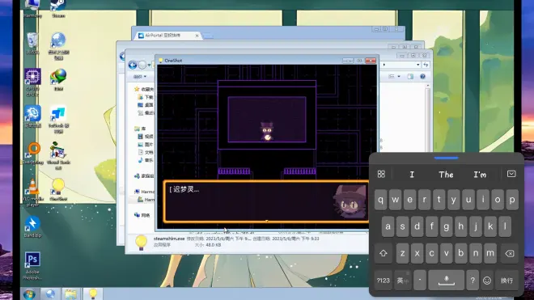Toggle the shift key on the keyboard
This screenshot has height=300, width=534.
click(384, 253)
